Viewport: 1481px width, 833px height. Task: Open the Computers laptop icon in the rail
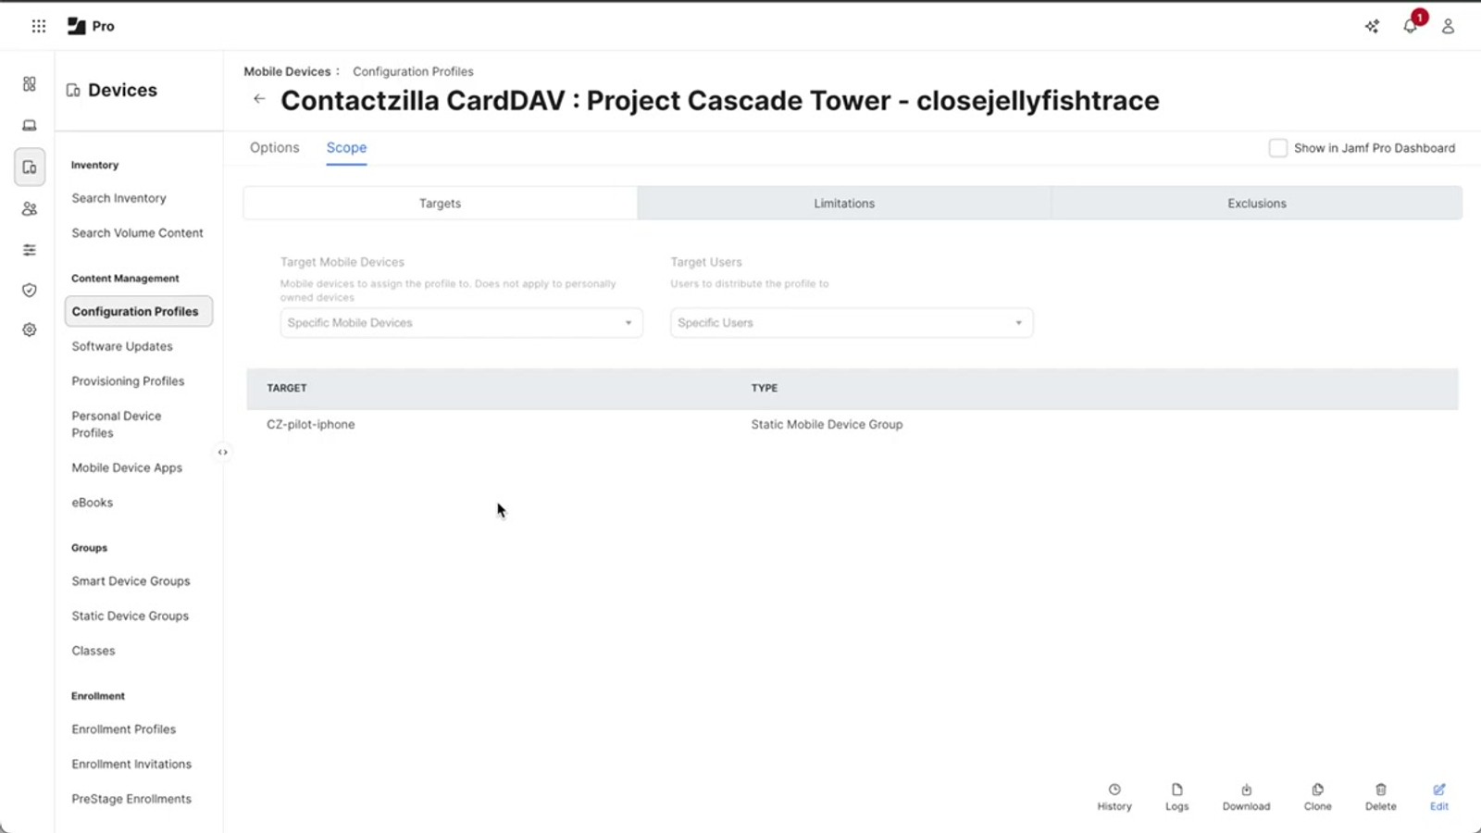tap(30, 125)
